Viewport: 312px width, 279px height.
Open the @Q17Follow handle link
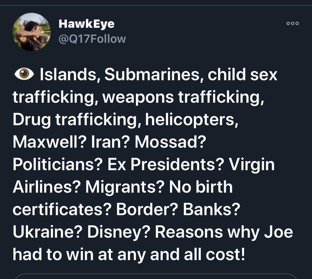coord(92,39)
